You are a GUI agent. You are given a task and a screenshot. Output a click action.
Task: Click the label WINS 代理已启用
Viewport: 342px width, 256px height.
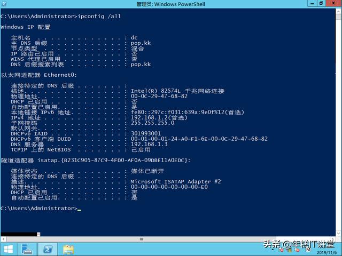[x=35, y=59]
